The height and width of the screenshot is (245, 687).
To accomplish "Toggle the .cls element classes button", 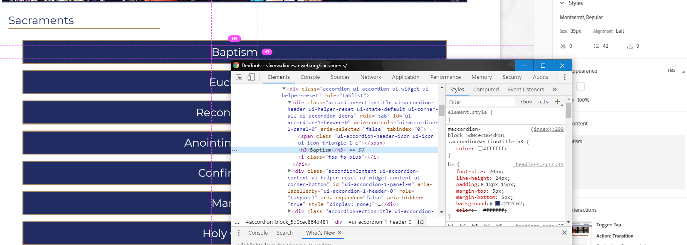I will coord(543,102).
